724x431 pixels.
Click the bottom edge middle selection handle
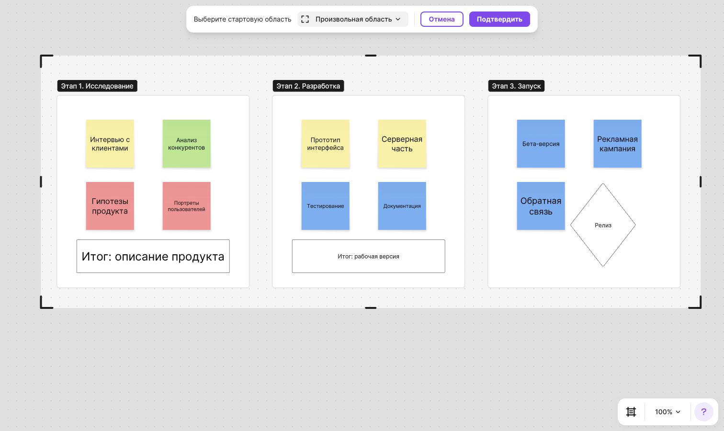(371, 308)
